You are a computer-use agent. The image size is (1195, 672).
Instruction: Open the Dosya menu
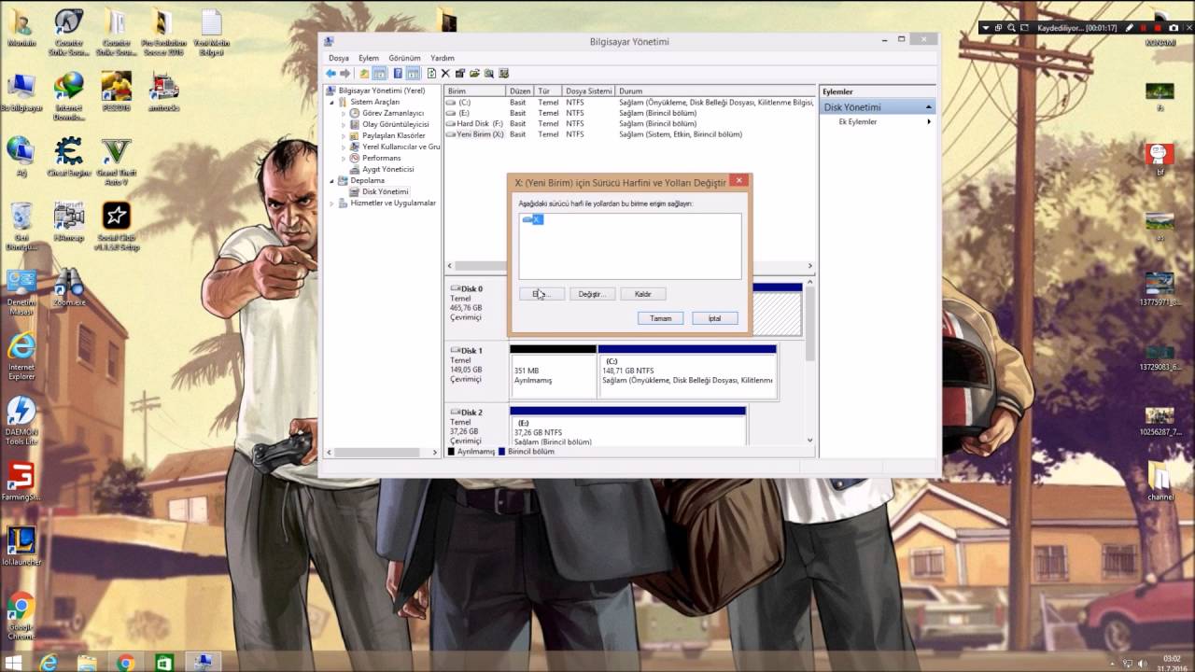tap(338, 58)
